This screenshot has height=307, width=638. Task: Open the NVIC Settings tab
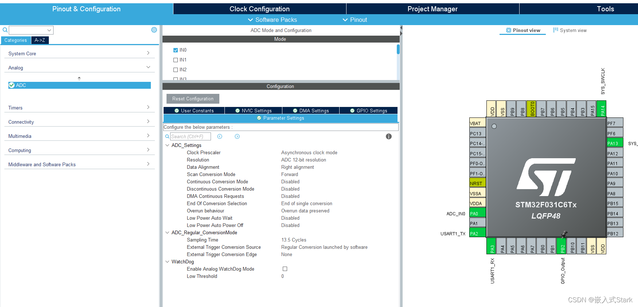pos(253,111)
